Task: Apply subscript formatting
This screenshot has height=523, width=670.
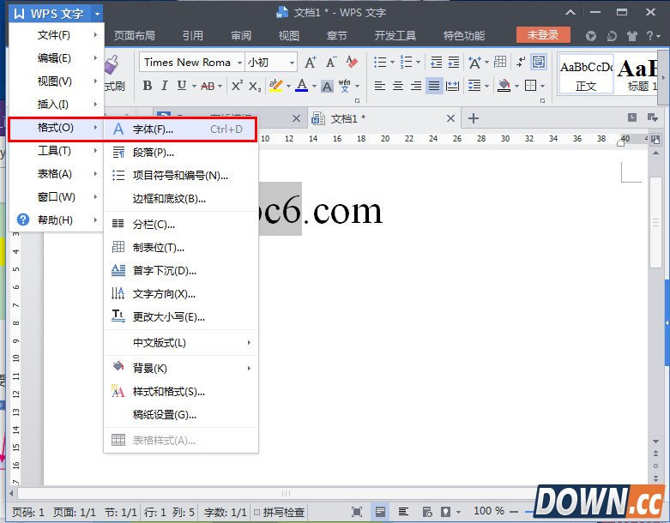Action: coord(255,87)
